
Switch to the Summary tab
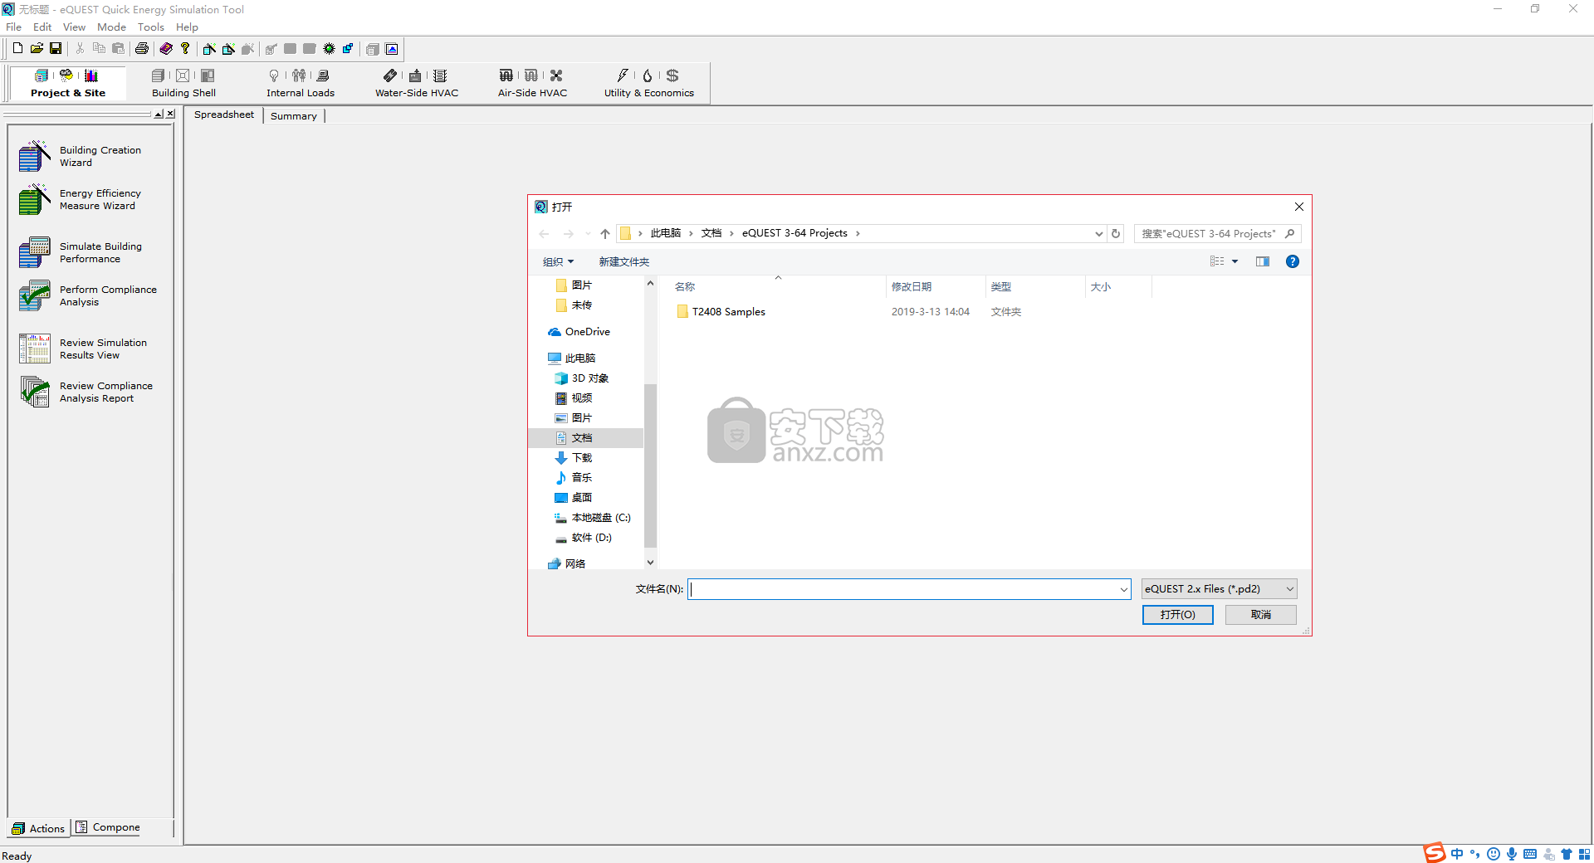pyautogui.click(x=294, y=116)
